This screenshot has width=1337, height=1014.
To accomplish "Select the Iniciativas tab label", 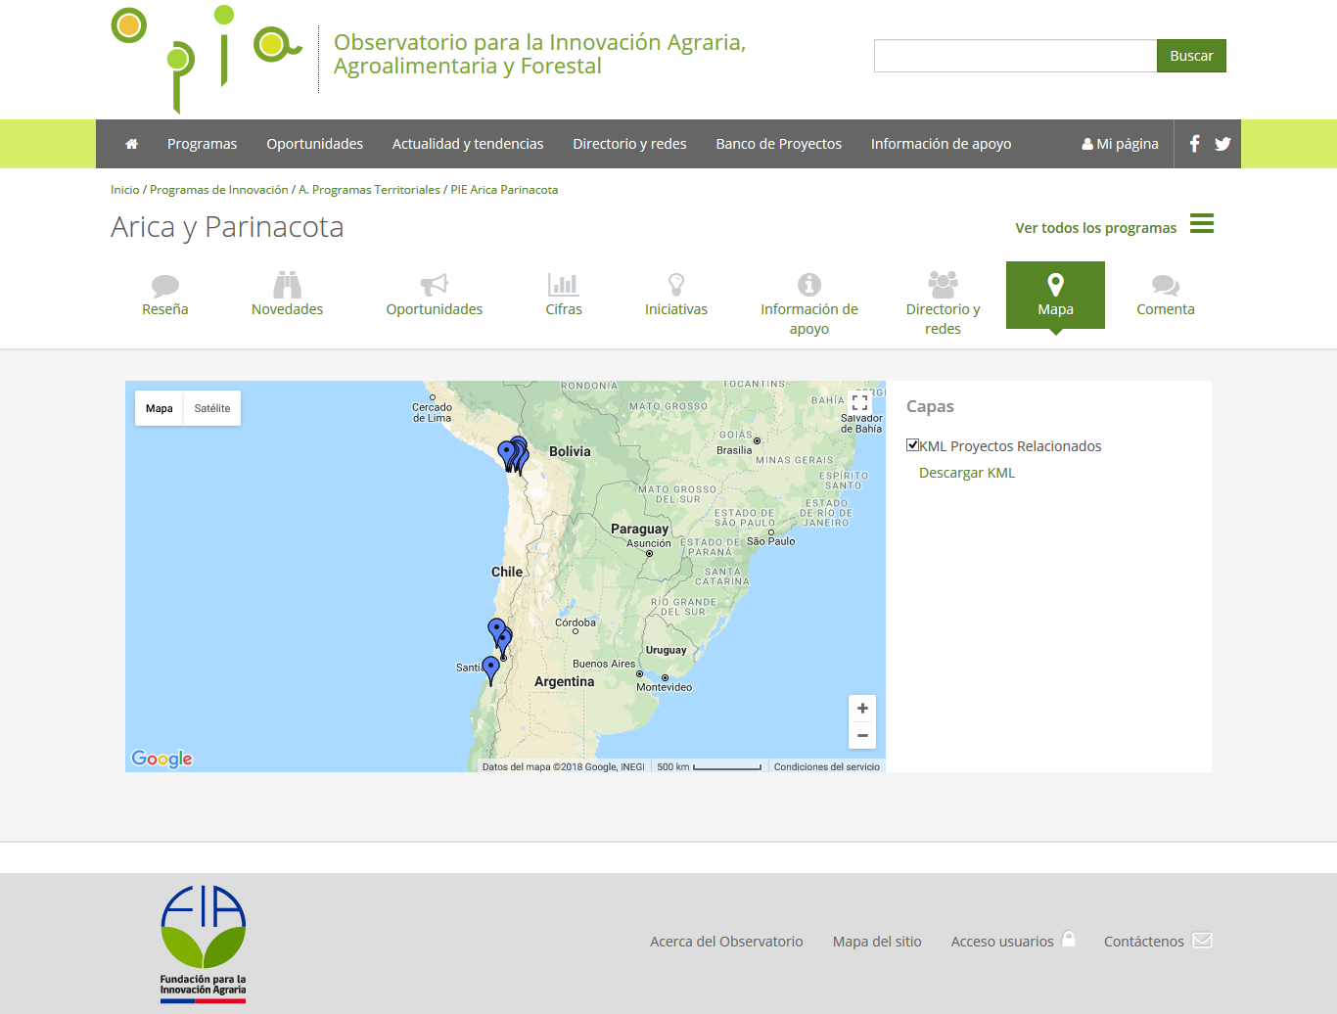I will tap(676, 309).
